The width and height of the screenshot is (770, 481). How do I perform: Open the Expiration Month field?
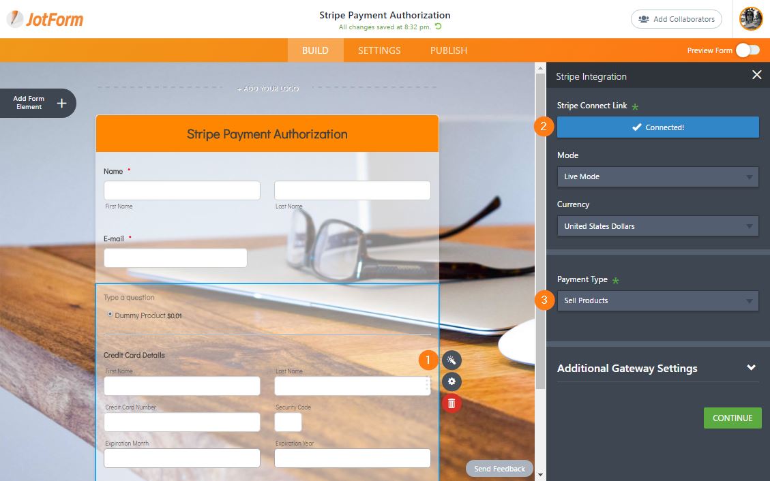[181, 458]
